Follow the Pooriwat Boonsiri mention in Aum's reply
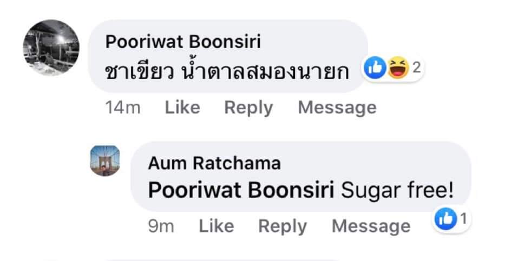The image size is (505, 261). (241, 191)
